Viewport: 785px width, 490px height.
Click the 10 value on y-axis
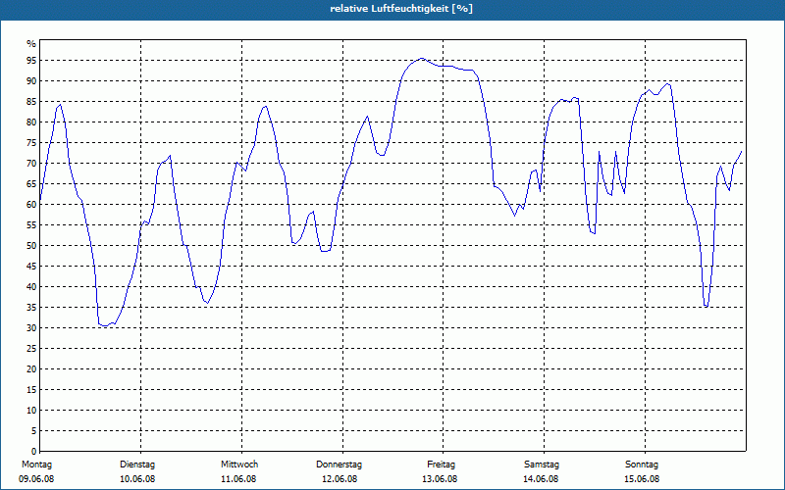(31, 411)
